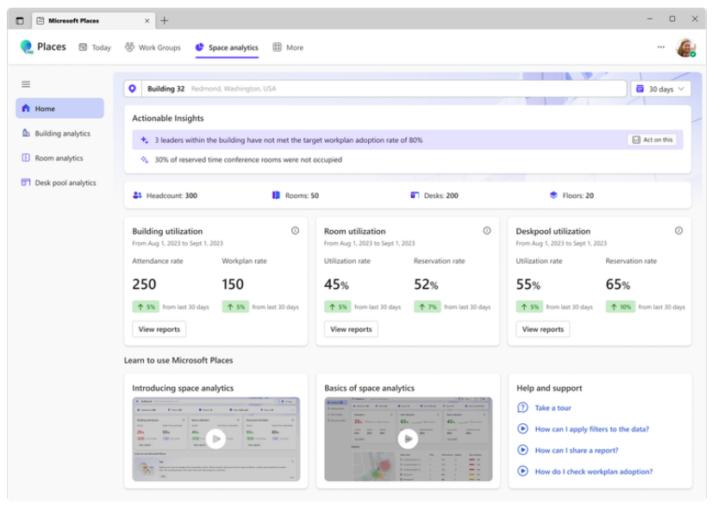Click the Act on this button

[652, 140]
